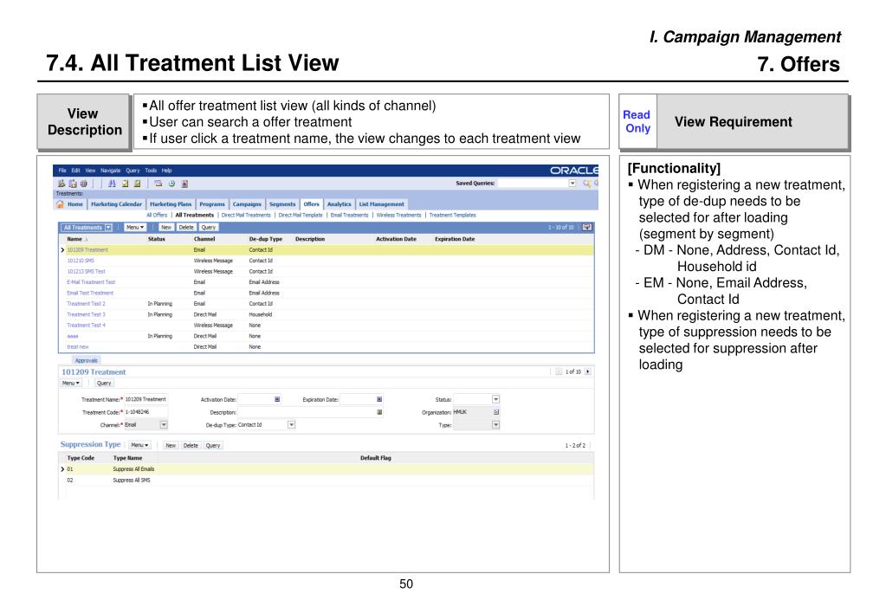The image size is (886, 613).
Task: Open 101209 Treatment link in list
Action: pos(87,249)
